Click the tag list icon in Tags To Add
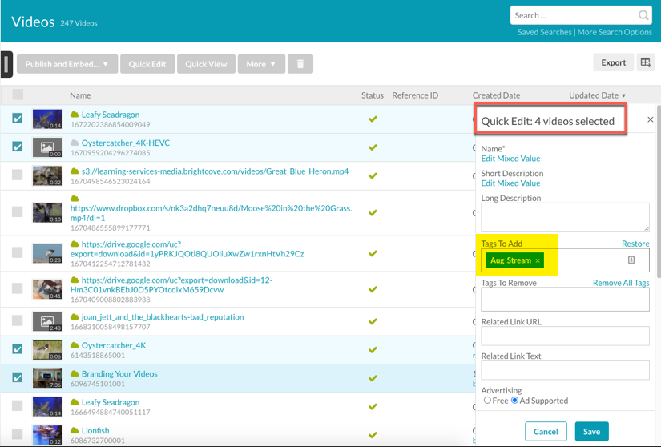Image resolution: width=661 pixels, height=447 pixels. pos(631,260)
